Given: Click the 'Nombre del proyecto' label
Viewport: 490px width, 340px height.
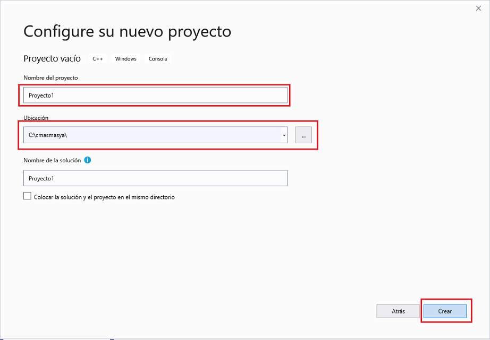Looking at the screenshot, I should click(x=50, y=78).
